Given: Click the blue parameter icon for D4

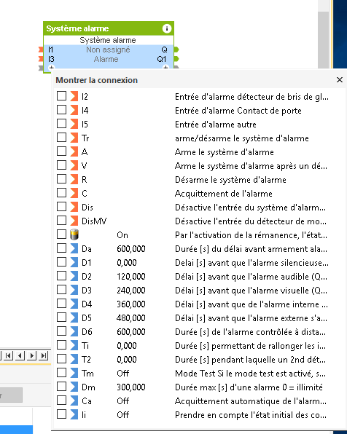Looking at the screenshot, I should click(74, 304).
